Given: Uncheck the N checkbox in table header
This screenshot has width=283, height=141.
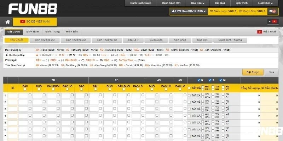Looking at the screenshot, I should click(199, 80).
